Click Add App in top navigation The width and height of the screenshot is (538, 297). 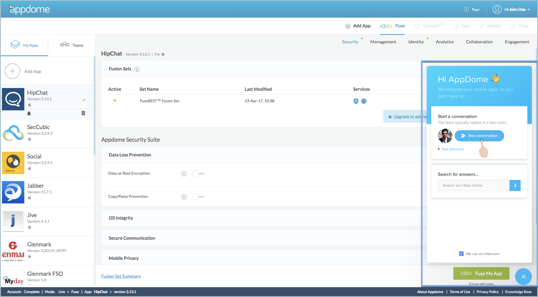358,26
